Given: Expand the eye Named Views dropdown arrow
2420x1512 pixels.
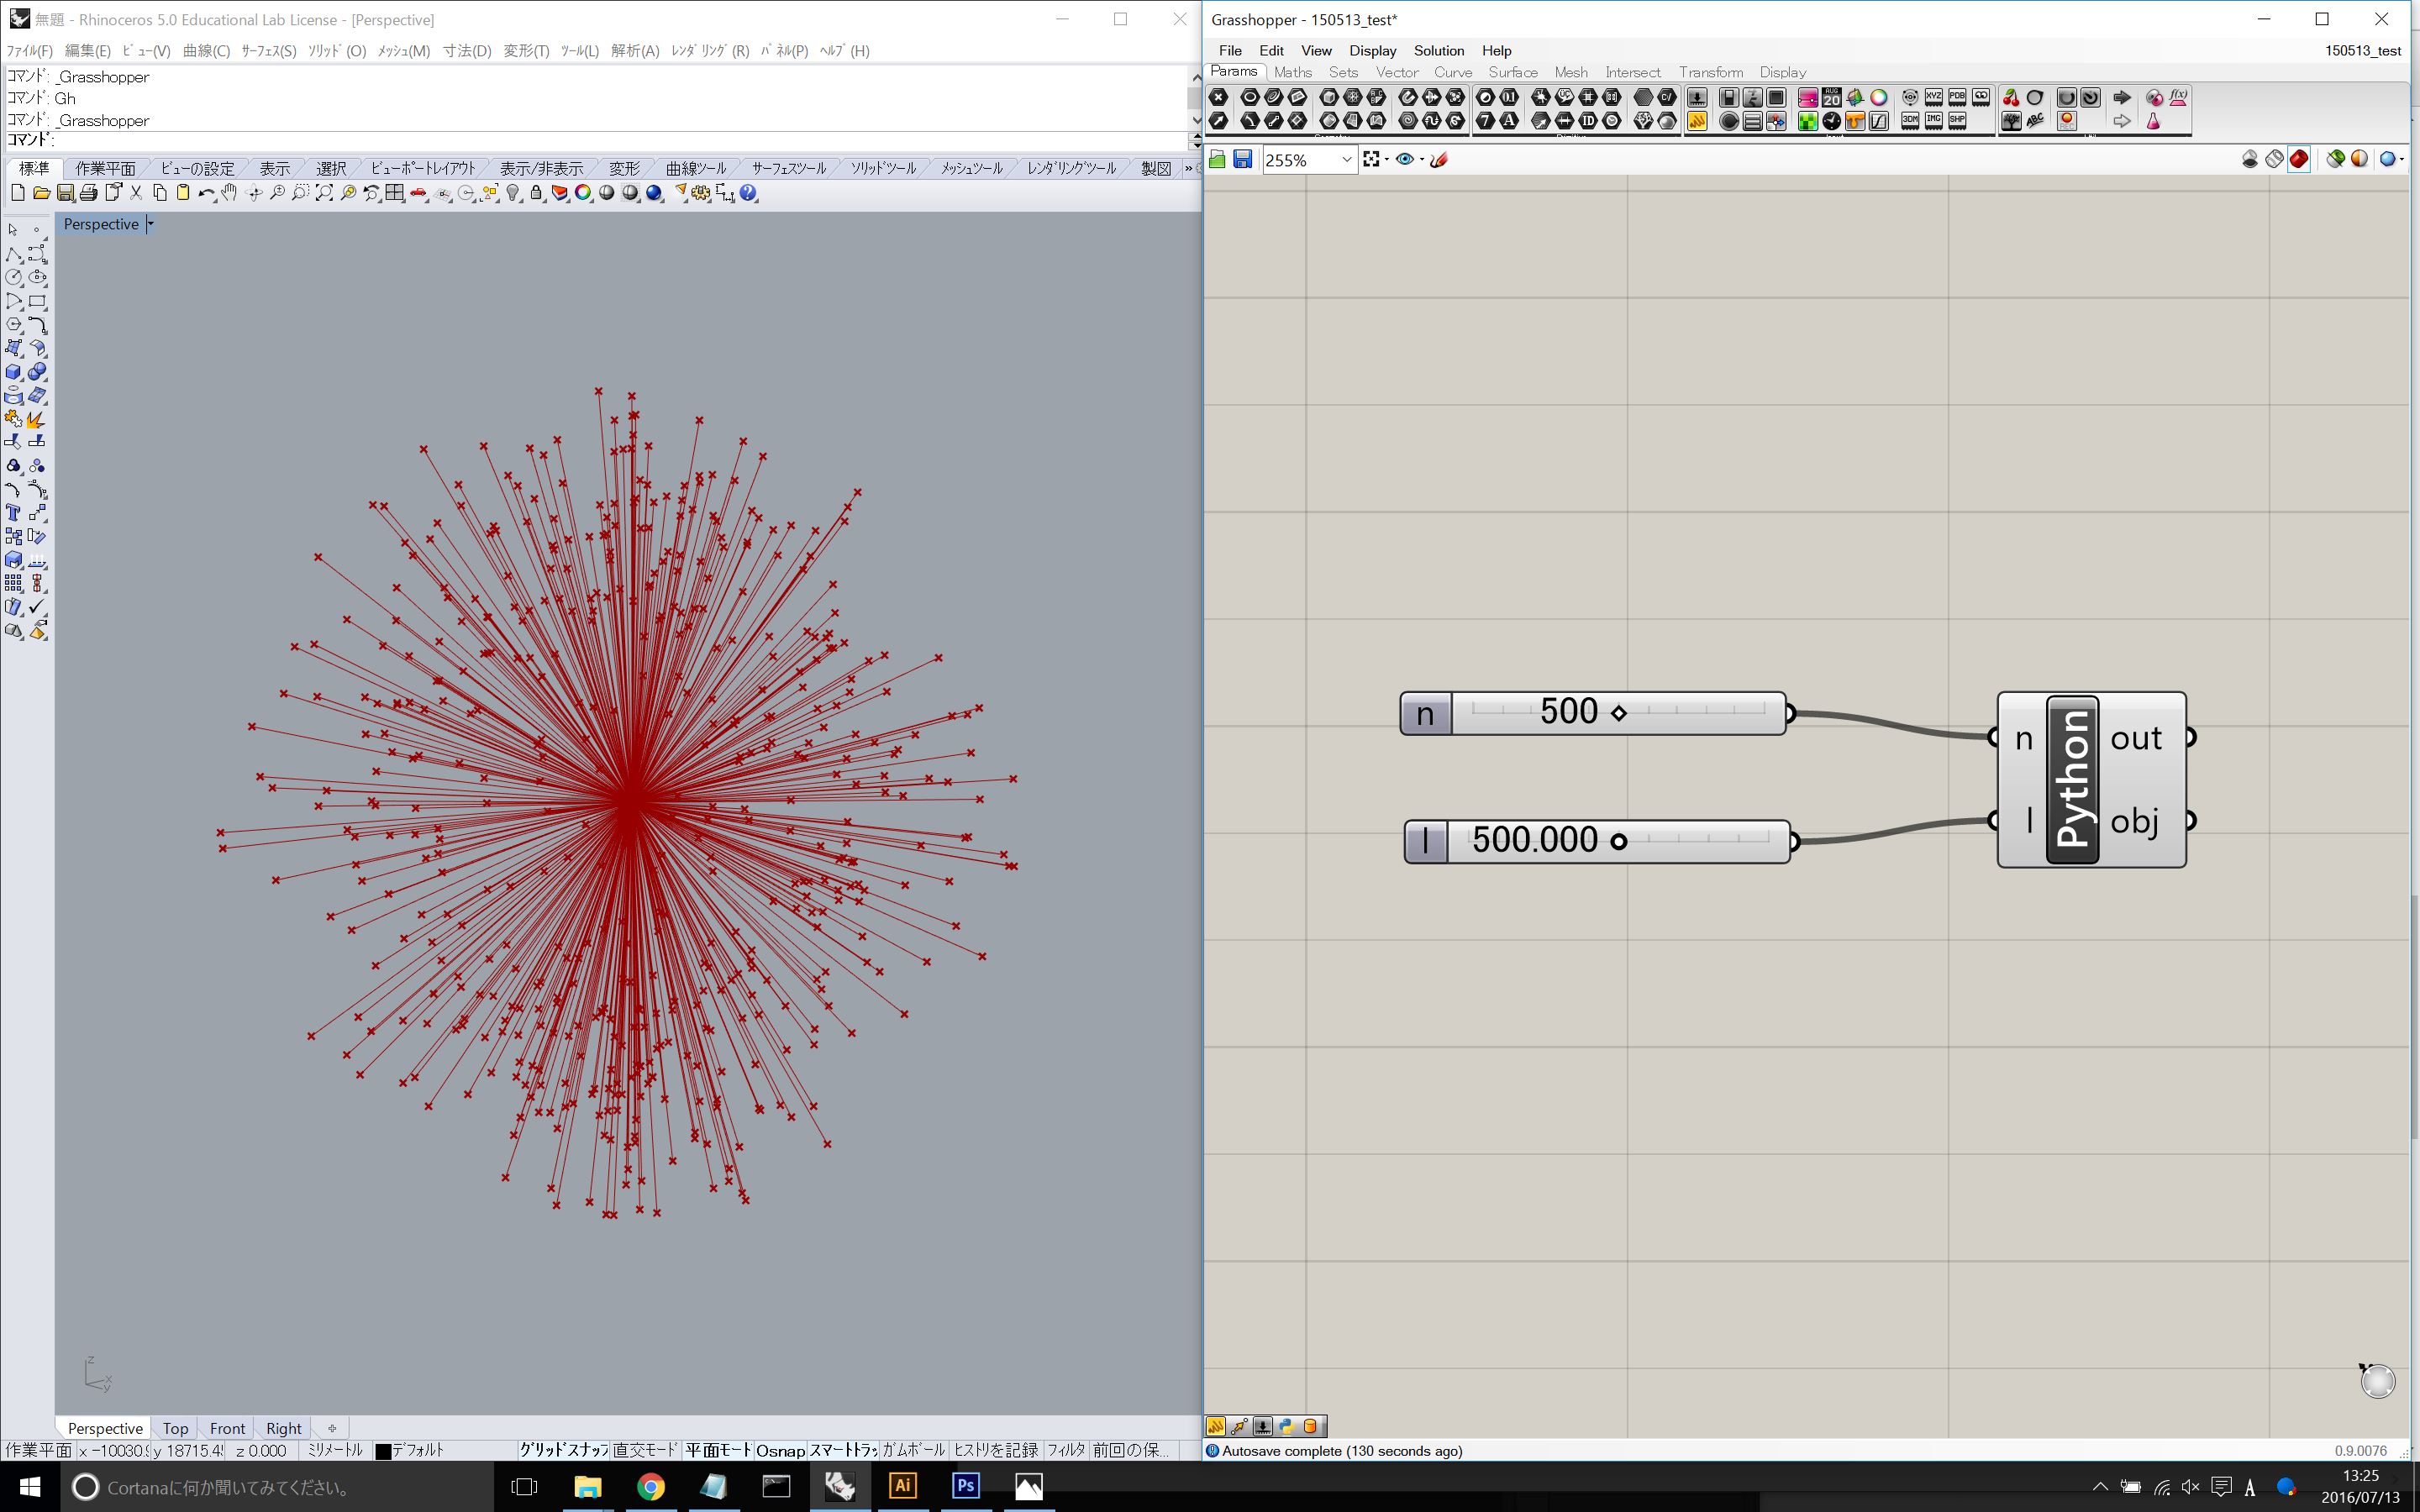Looking at the screenshot, I should (x=1422, y=160).
